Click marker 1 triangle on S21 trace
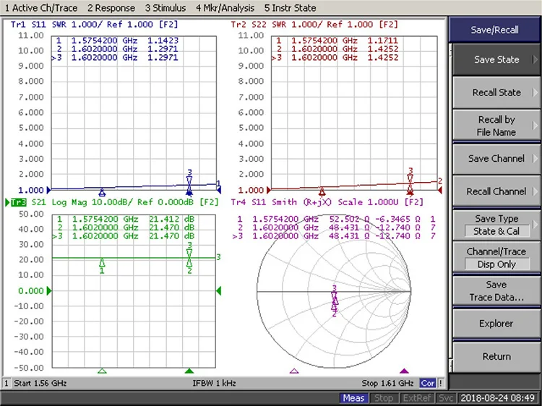Screen dimensions: 542x406 [x=102, y=263]
